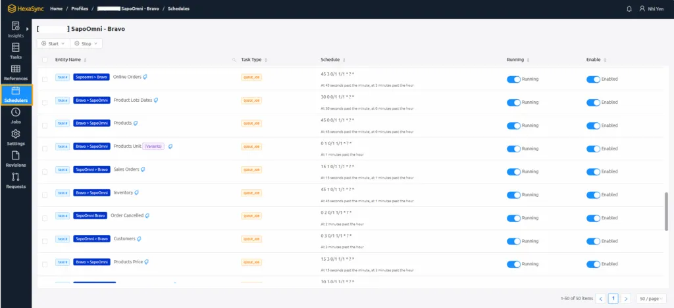Click 'At 2 minutes past the hour' description
Viewport: 674px width, 308px height.
click(342, 224)
